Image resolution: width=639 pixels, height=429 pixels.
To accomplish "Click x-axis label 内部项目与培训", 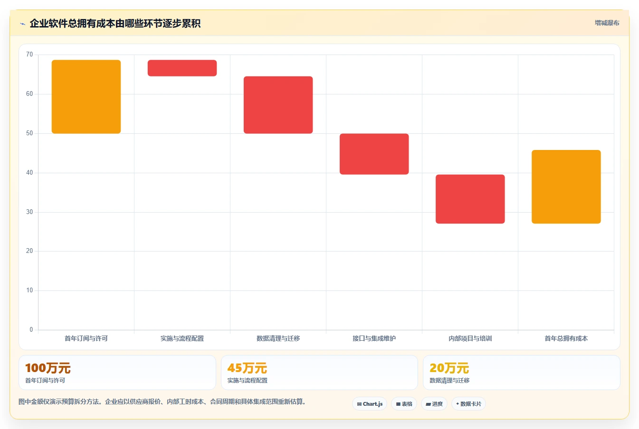I will (470, 338).
